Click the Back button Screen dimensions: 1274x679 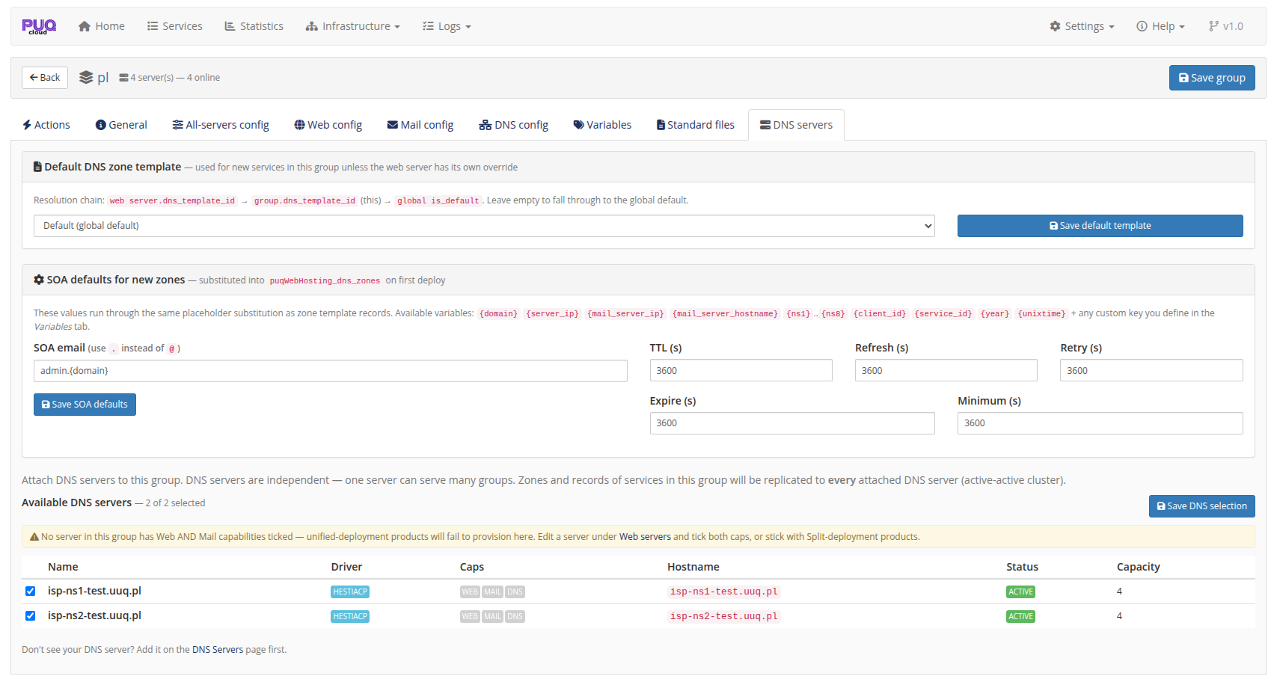45,78
